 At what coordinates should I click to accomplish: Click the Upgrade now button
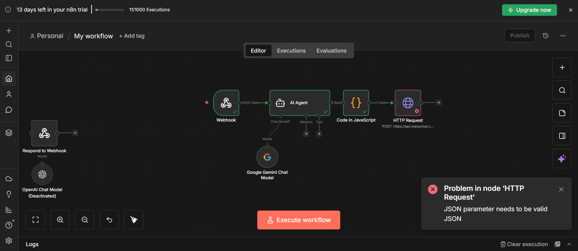(x=529, y=10)
